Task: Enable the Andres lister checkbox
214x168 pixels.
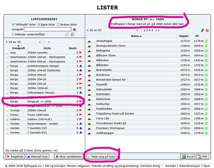Action: [x=58, y=25]
